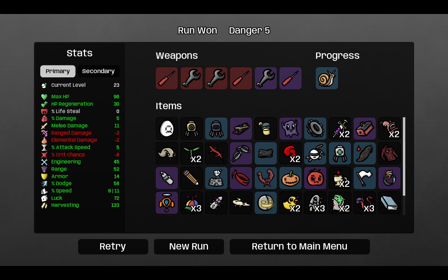Click the items list scrollbar
The width and height of the screenshot is (448, 280).
point(404,156)
